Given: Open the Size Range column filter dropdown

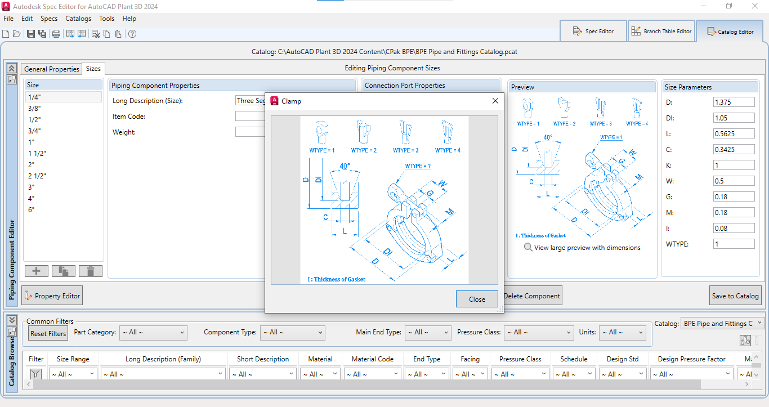Looking at the screenshot, I should (73, 374).
